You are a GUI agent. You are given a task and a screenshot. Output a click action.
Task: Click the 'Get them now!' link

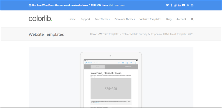pos(117,5)
